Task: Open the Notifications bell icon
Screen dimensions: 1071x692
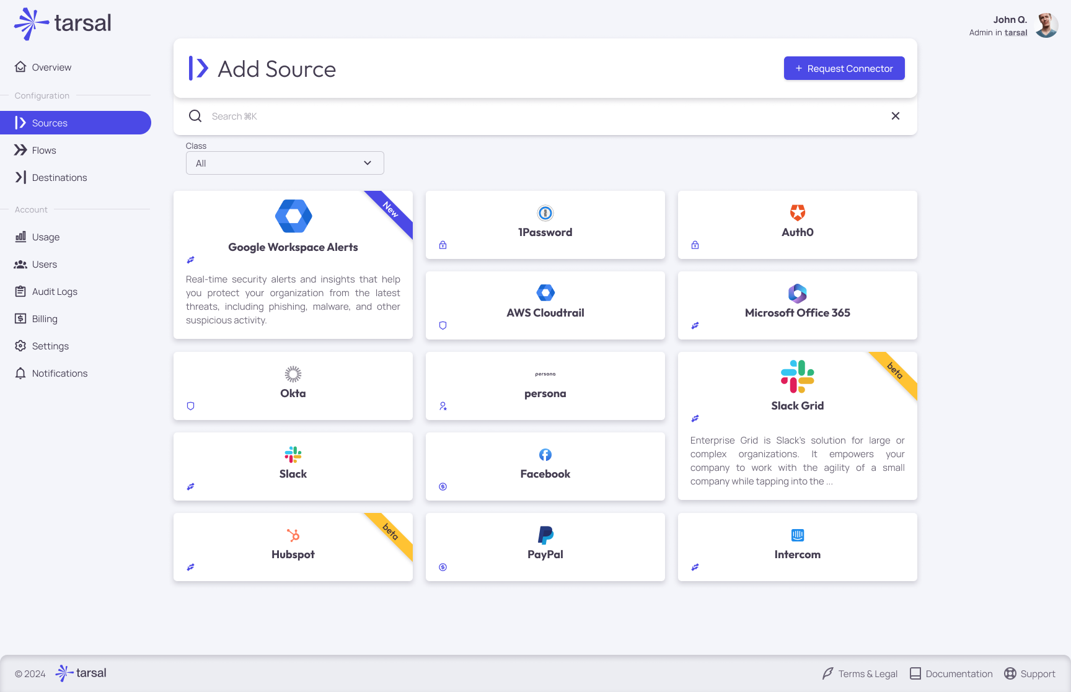Action: pos(20,373)
